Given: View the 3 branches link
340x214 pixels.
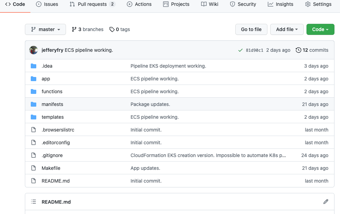Looking at the screenshot, I should [88, 29].
